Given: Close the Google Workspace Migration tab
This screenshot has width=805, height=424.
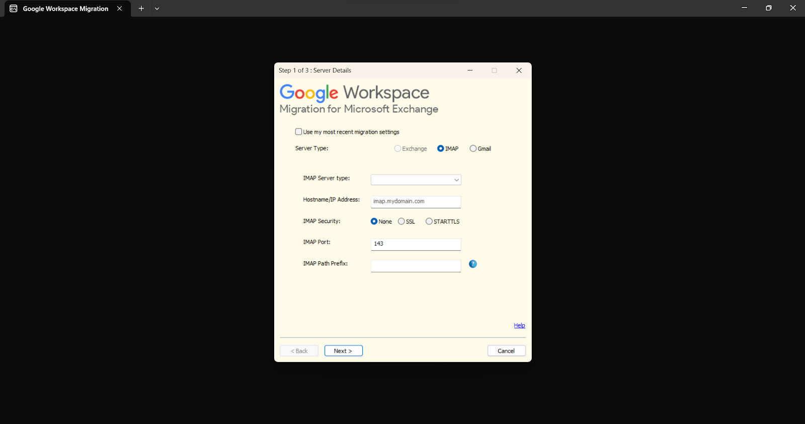Looking at the screenshot, I should coord(120,9).
